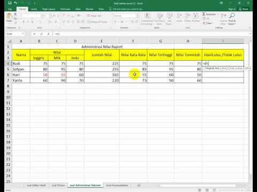Click Insert Function fx icon

tap(48, 34)
